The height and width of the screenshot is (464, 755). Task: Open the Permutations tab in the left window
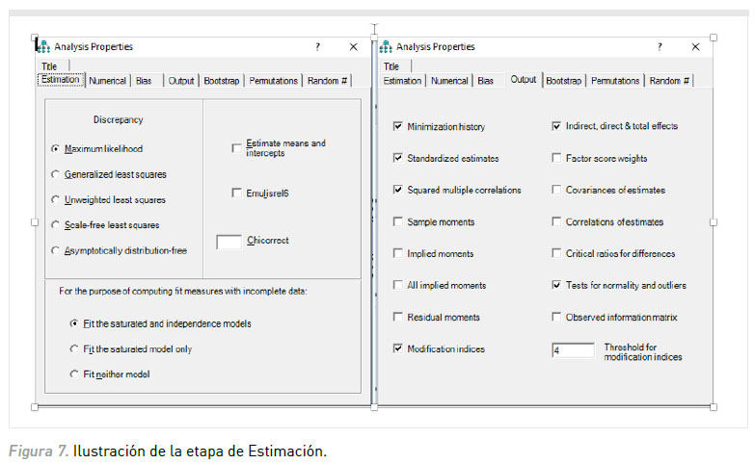pyautogui.click(x=273, y=81)
